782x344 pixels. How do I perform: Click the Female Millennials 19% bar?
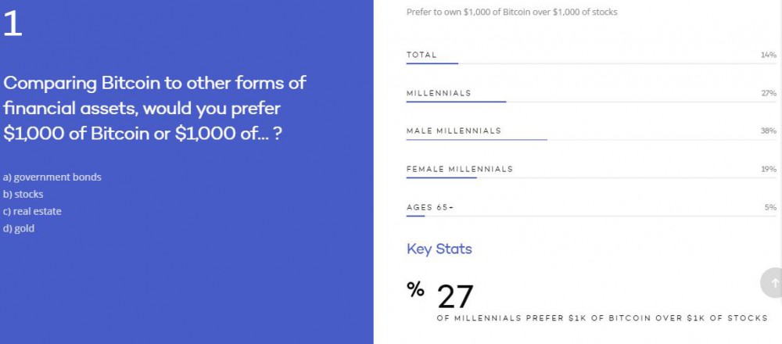[441, 177]
